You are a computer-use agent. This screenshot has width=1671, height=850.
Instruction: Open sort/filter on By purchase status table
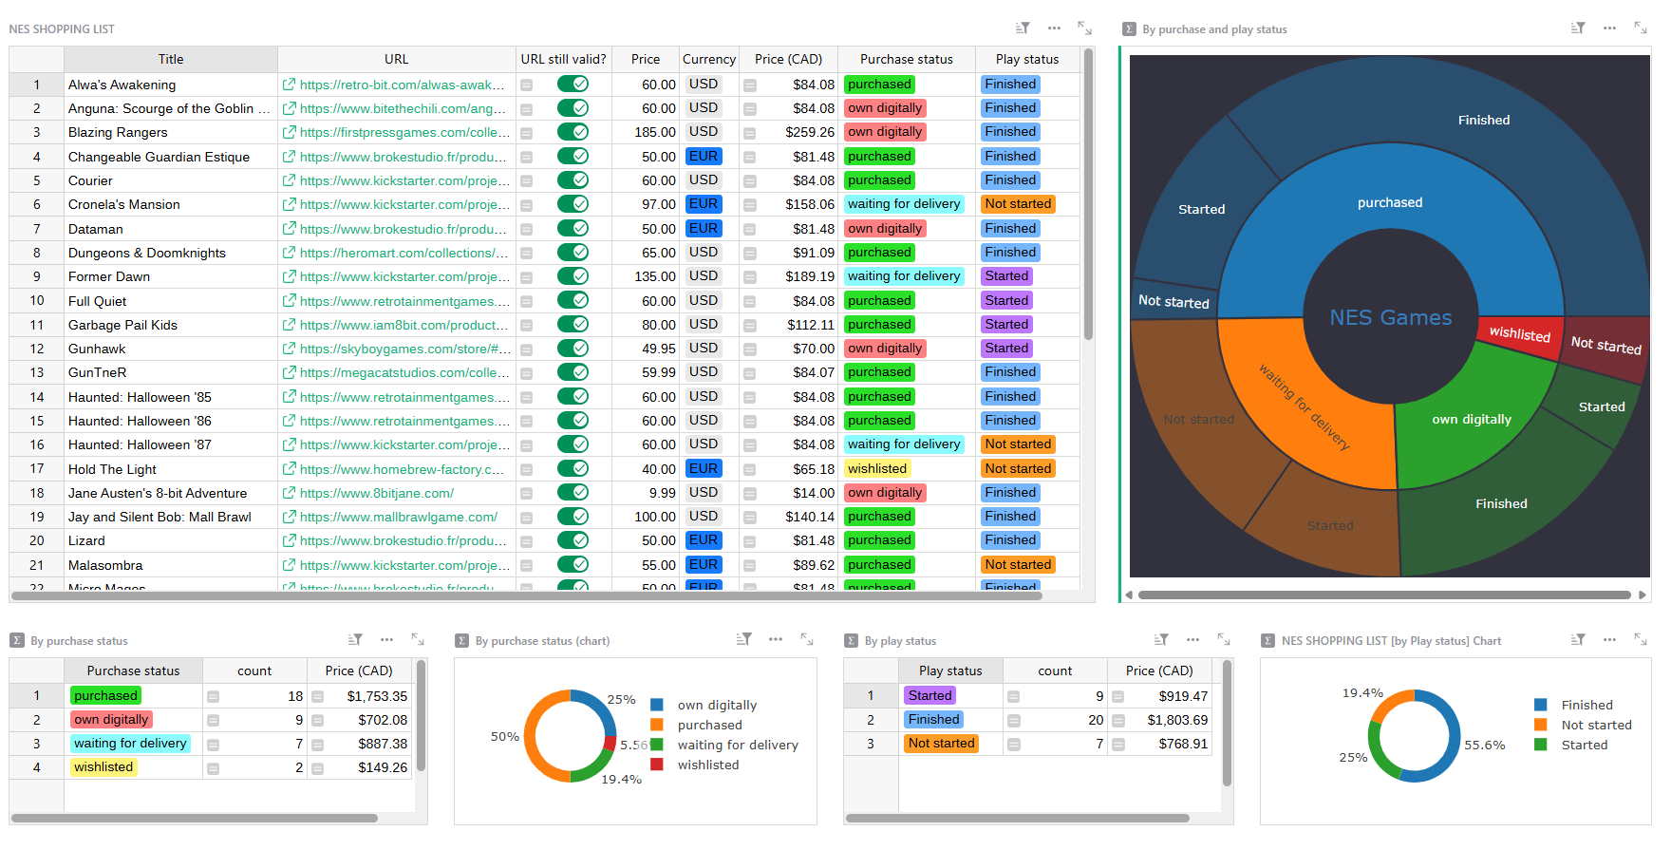(x=355, y=640)
